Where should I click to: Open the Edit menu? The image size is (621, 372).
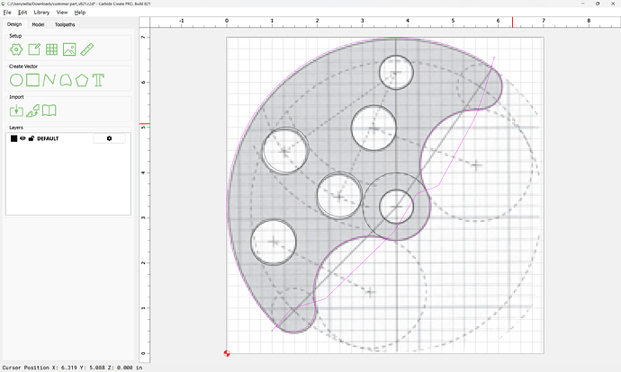[22, 13]
